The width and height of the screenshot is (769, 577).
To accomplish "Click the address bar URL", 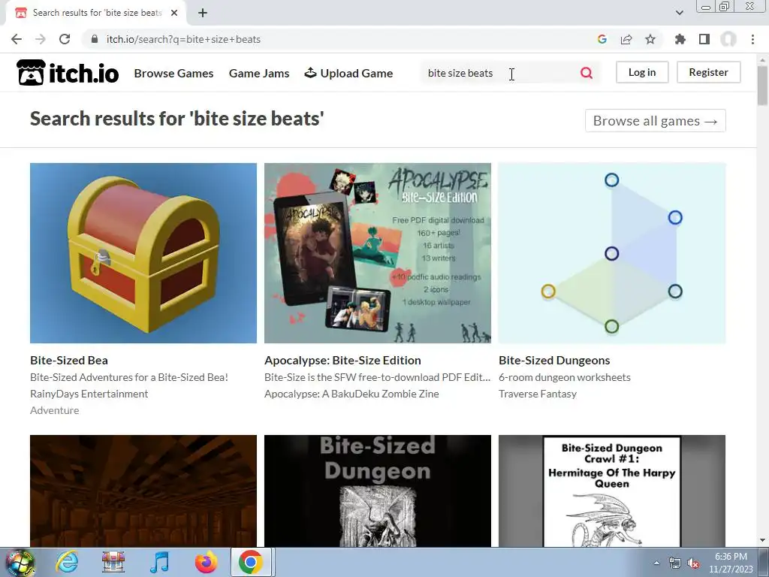I will (183, 39).
